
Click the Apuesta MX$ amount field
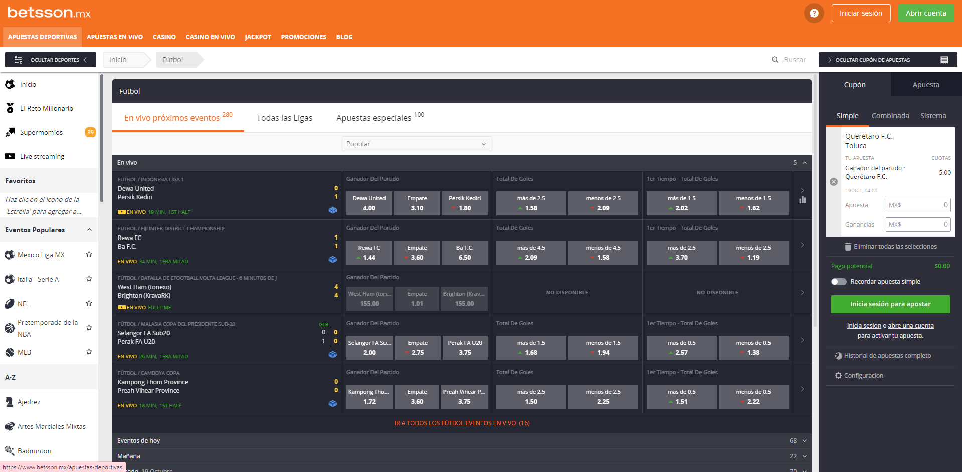[x=918, y=205]
